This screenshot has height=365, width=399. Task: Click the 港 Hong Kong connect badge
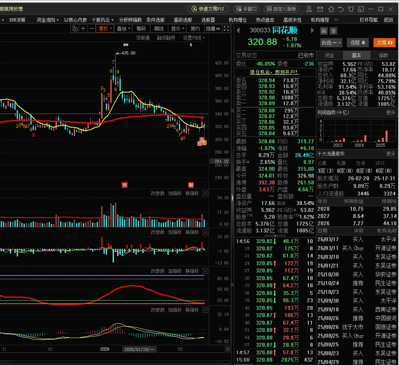click(333, 31)
